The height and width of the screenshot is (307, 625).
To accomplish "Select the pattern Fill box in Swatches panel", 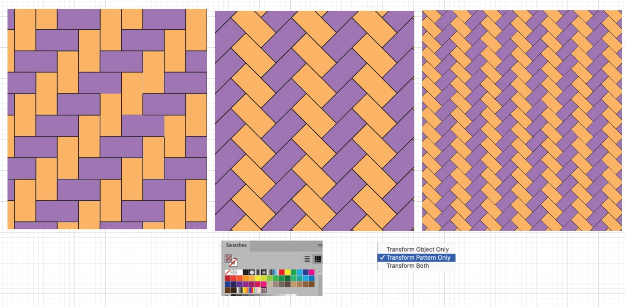I will click(x=229, y=258).
